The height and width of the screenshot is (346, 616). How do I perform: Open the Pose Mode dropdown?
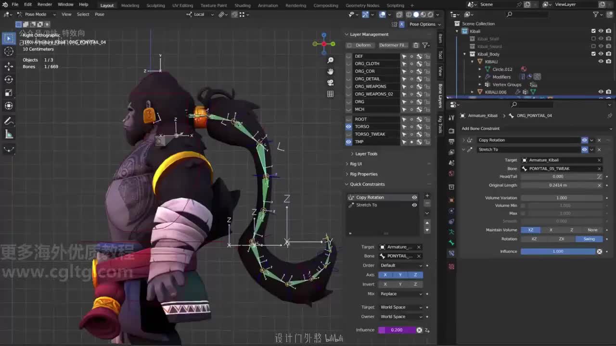35,14
